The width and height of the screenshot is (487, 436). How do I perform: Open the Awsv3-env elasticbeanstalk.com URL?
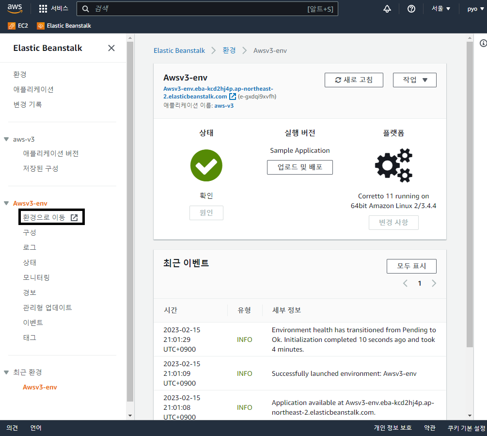click(x=218, y=93)
